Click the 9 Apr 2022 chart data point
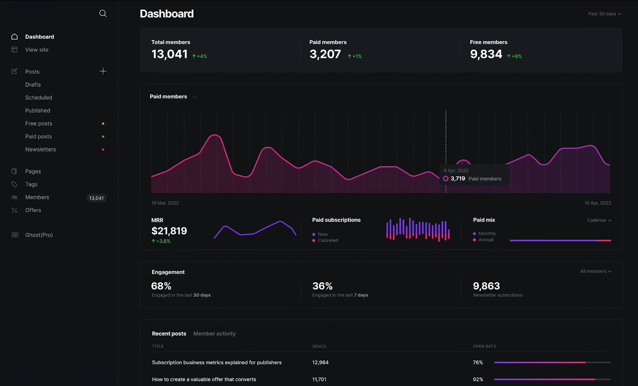Image resolution: width=638 pixels, height=386 pixels. 446,179
